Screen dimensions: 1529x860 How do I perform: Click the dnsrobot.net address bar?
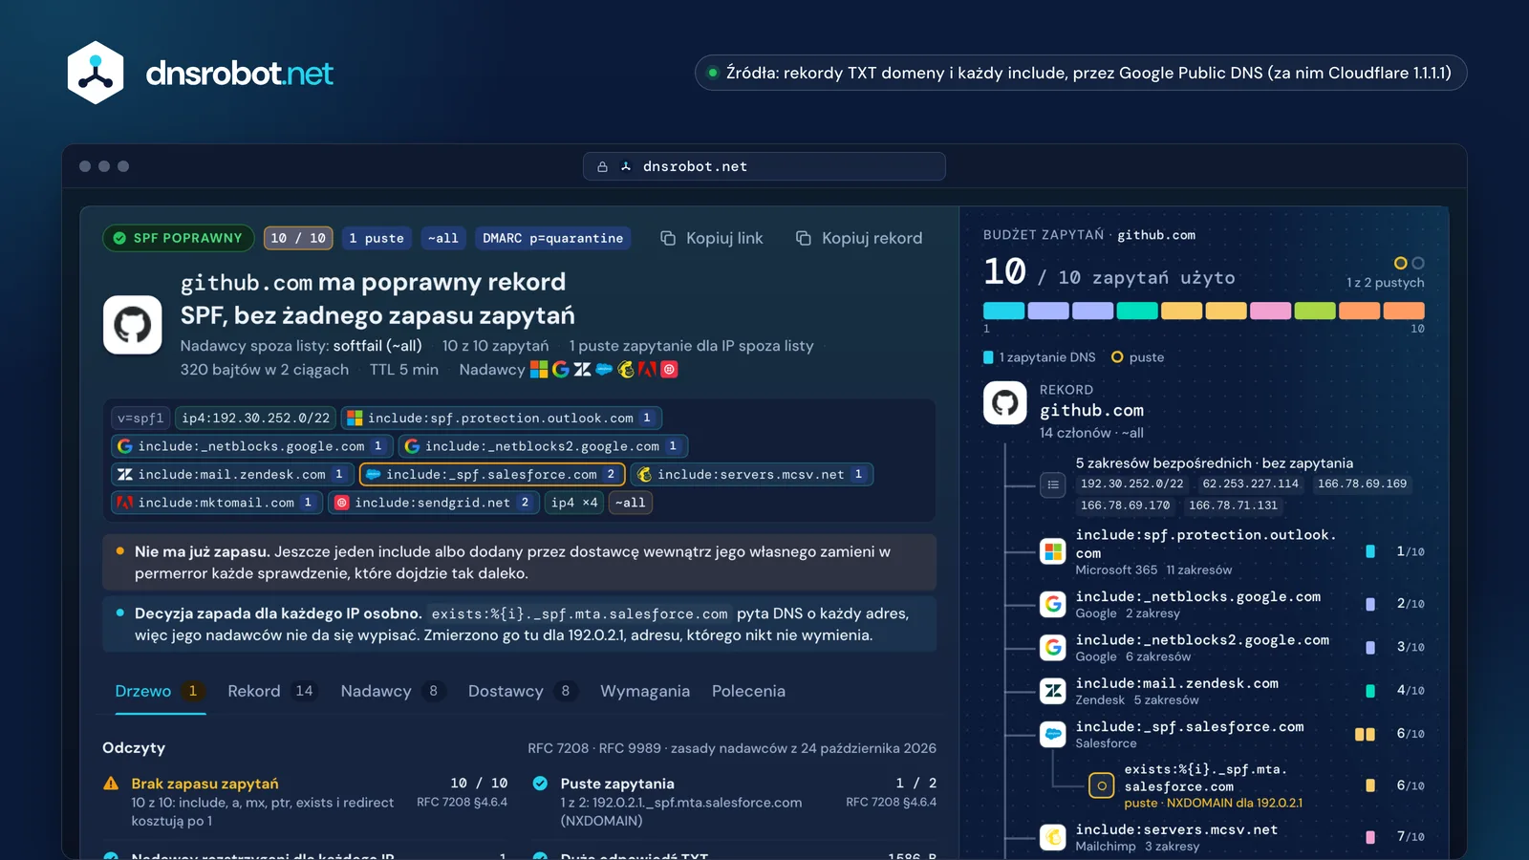(x=764, y=166)
